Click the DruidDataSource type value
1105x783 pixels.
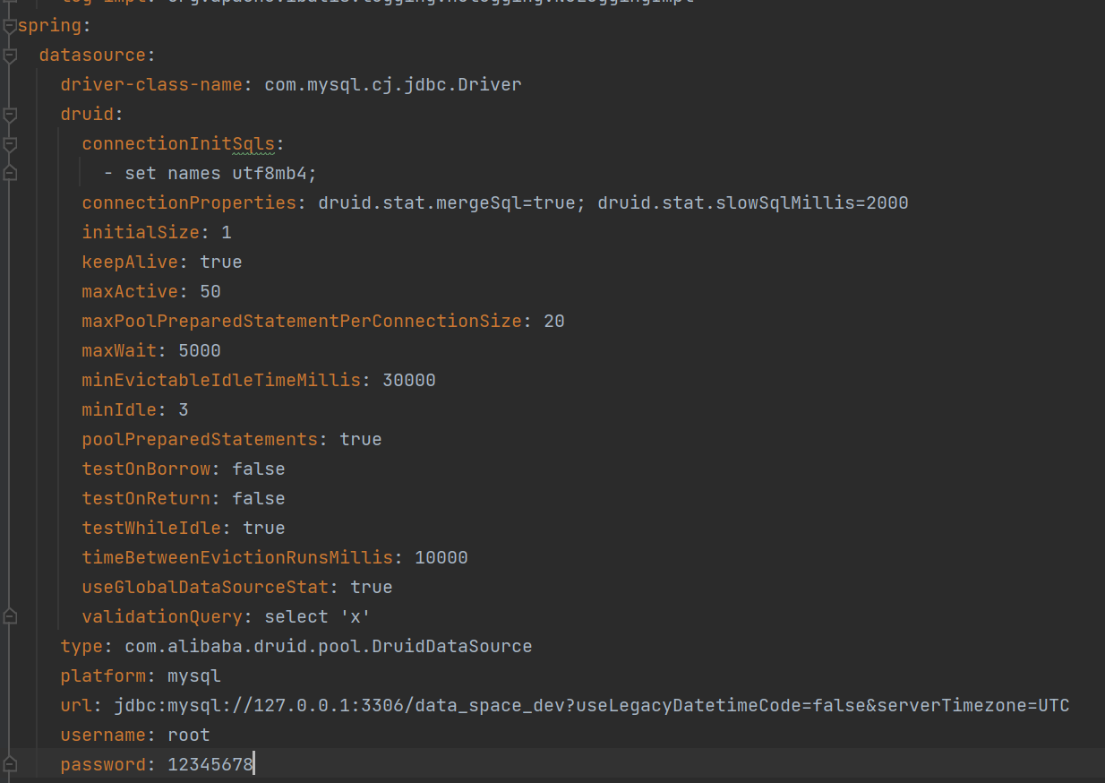327,646
